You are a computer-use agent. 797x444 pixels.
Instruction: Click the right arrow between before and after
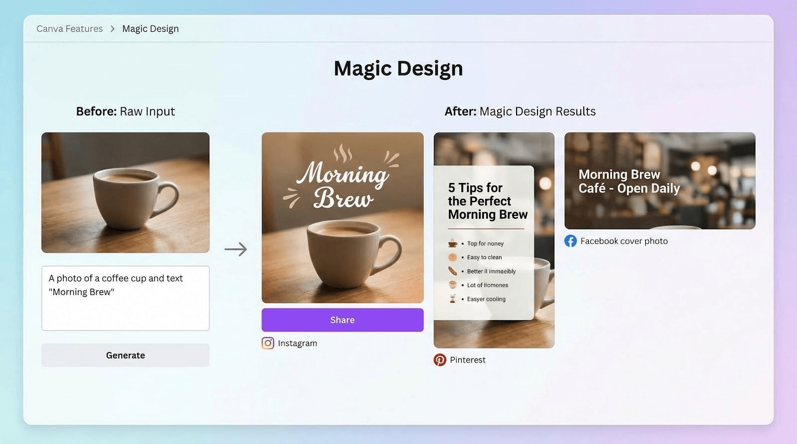(236, 249)
